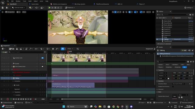
Task: Toggle the blue snapping magnet in Sequencer
Action: point(62,49)
